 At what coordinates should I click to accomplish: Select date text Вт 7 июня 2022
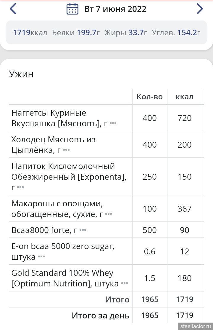point(115,9)
